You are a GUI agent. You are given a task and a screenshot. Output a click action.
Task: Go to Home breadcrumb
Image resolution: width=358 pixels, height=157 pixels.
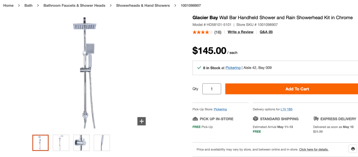[x=8, y=6]
